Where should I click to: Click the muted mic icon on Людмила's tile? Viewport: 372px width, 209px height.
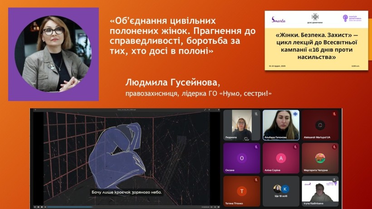click(256, 114)
